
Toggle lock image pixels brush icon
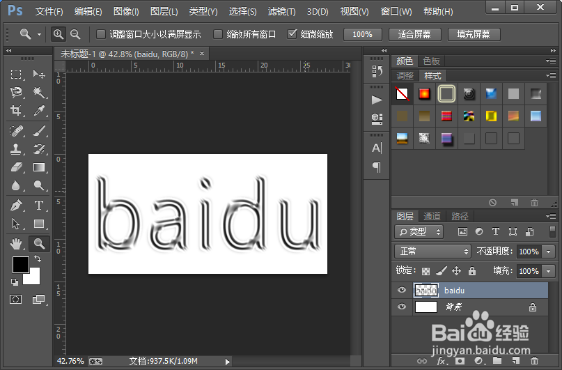[x=442, y=271]
